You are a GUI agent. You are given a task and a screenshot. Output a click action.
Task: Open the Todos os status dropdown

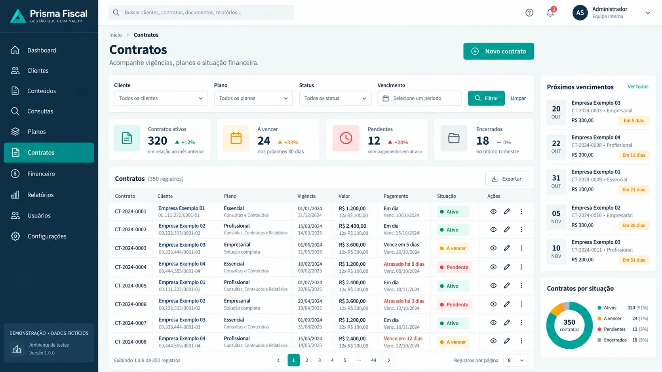pyautogui.click(x=335, y=98)
